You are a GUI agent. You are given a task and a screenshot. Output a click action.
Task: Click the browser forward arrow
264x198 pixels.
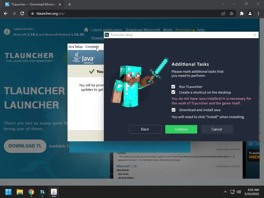point(14,13)
